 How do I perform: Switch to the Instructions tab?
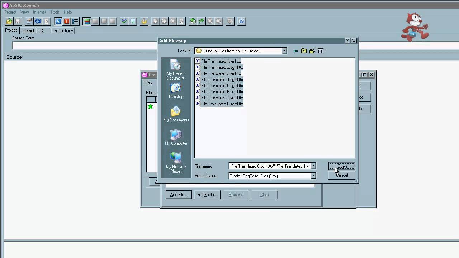[63, 31]
